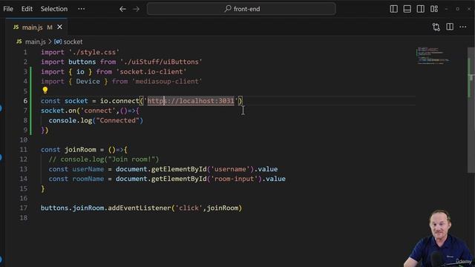Toggle the bottom panel layout icon
The height and width of the screenshot is (267, 475).
[407, 9]
